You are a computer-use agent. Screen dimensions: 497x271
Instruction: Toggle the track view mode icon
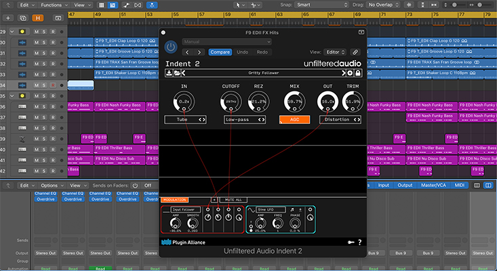112,5
